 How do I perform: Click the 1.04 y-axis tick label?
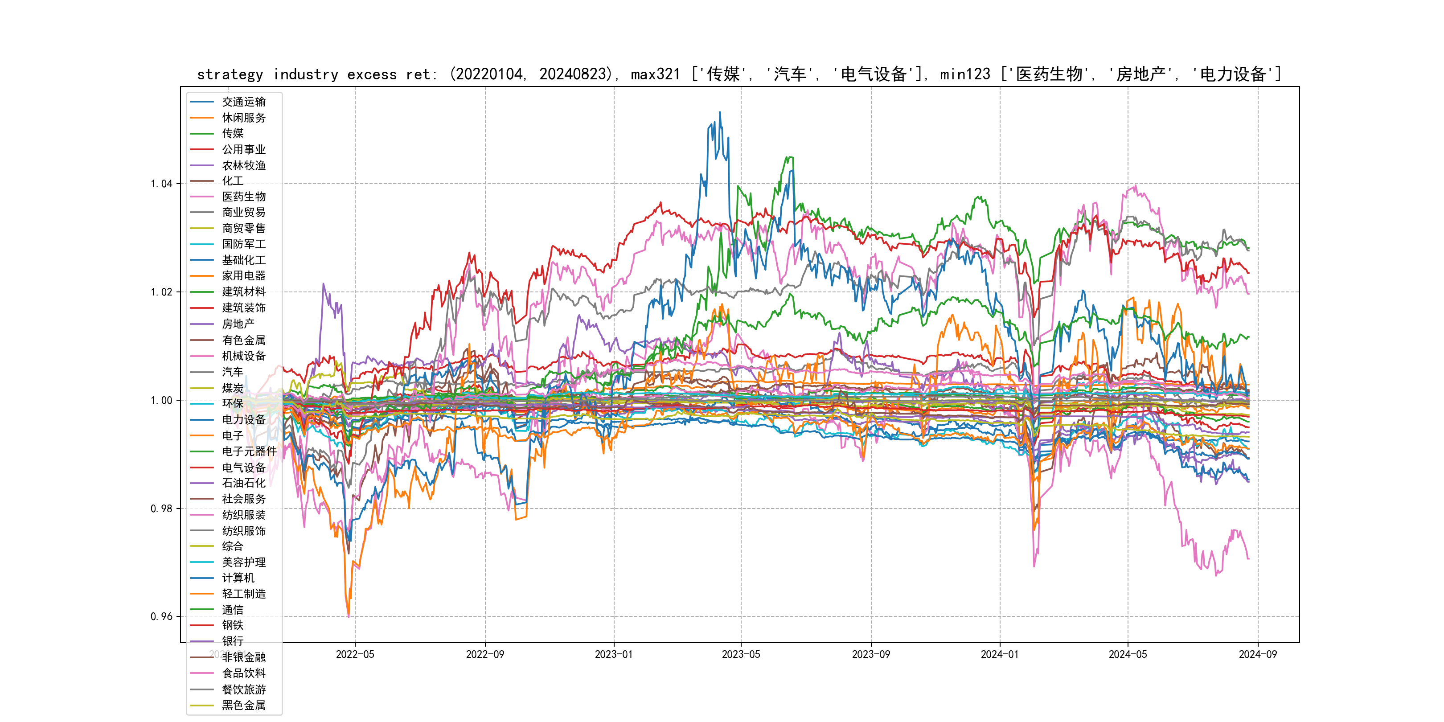coord(161,184)
